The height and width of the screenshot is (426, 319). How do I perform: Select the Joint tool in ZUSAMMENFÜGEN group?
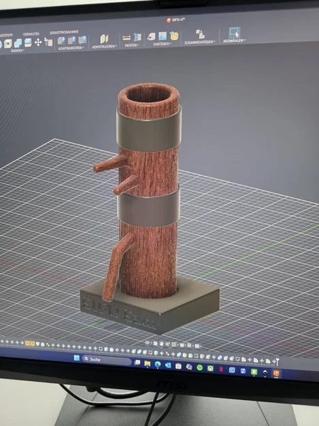point(200,34)
